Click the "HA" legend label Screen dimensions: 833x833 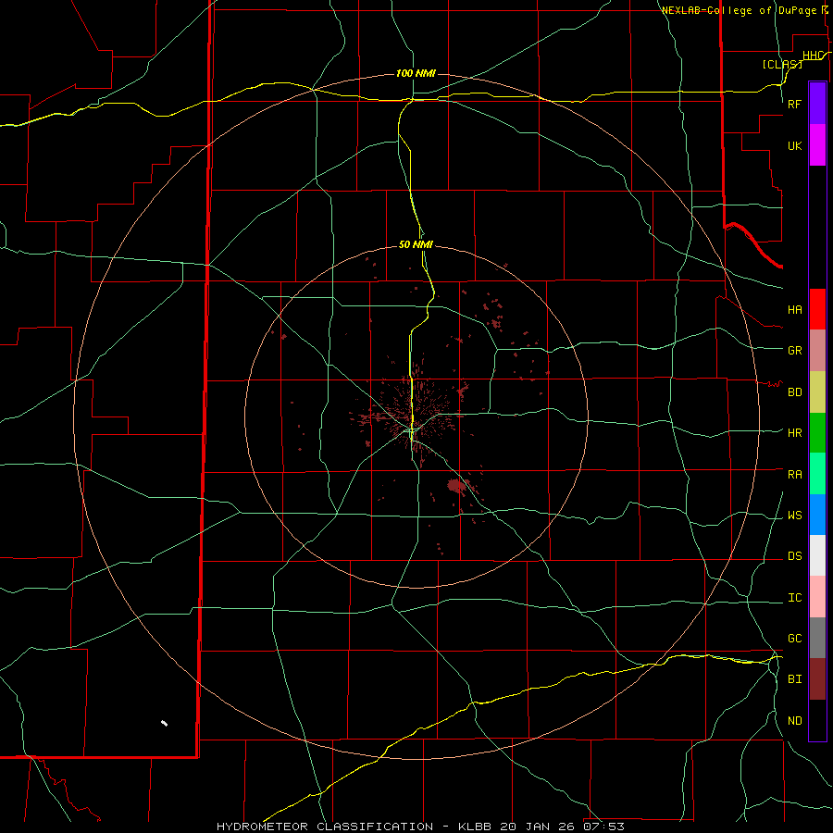[x=794, y=310]
